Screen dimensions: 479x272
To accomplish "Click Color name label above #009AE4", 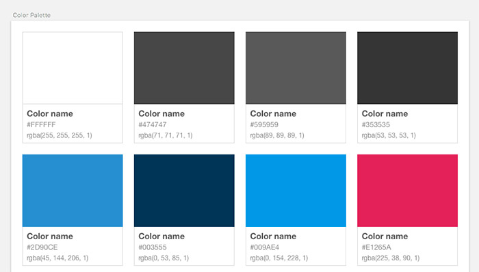I will coord(273,236).
